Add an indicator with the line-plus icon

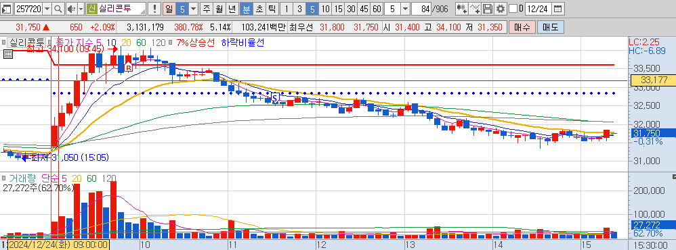tap(475, 8)
